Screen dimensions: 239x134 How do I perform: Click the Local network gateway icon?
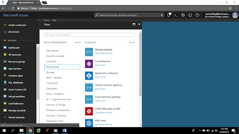click(x=89, y=99)
